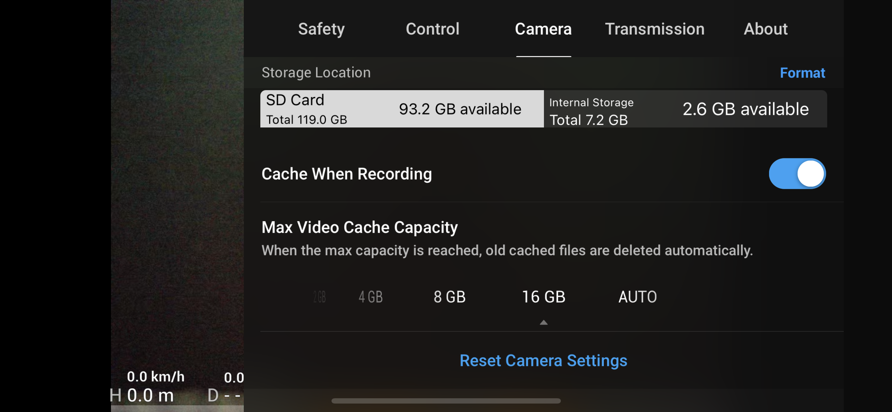This screenshot has width=892, height=412.
Task: Select SD Card as storage location
Action: 402,109
